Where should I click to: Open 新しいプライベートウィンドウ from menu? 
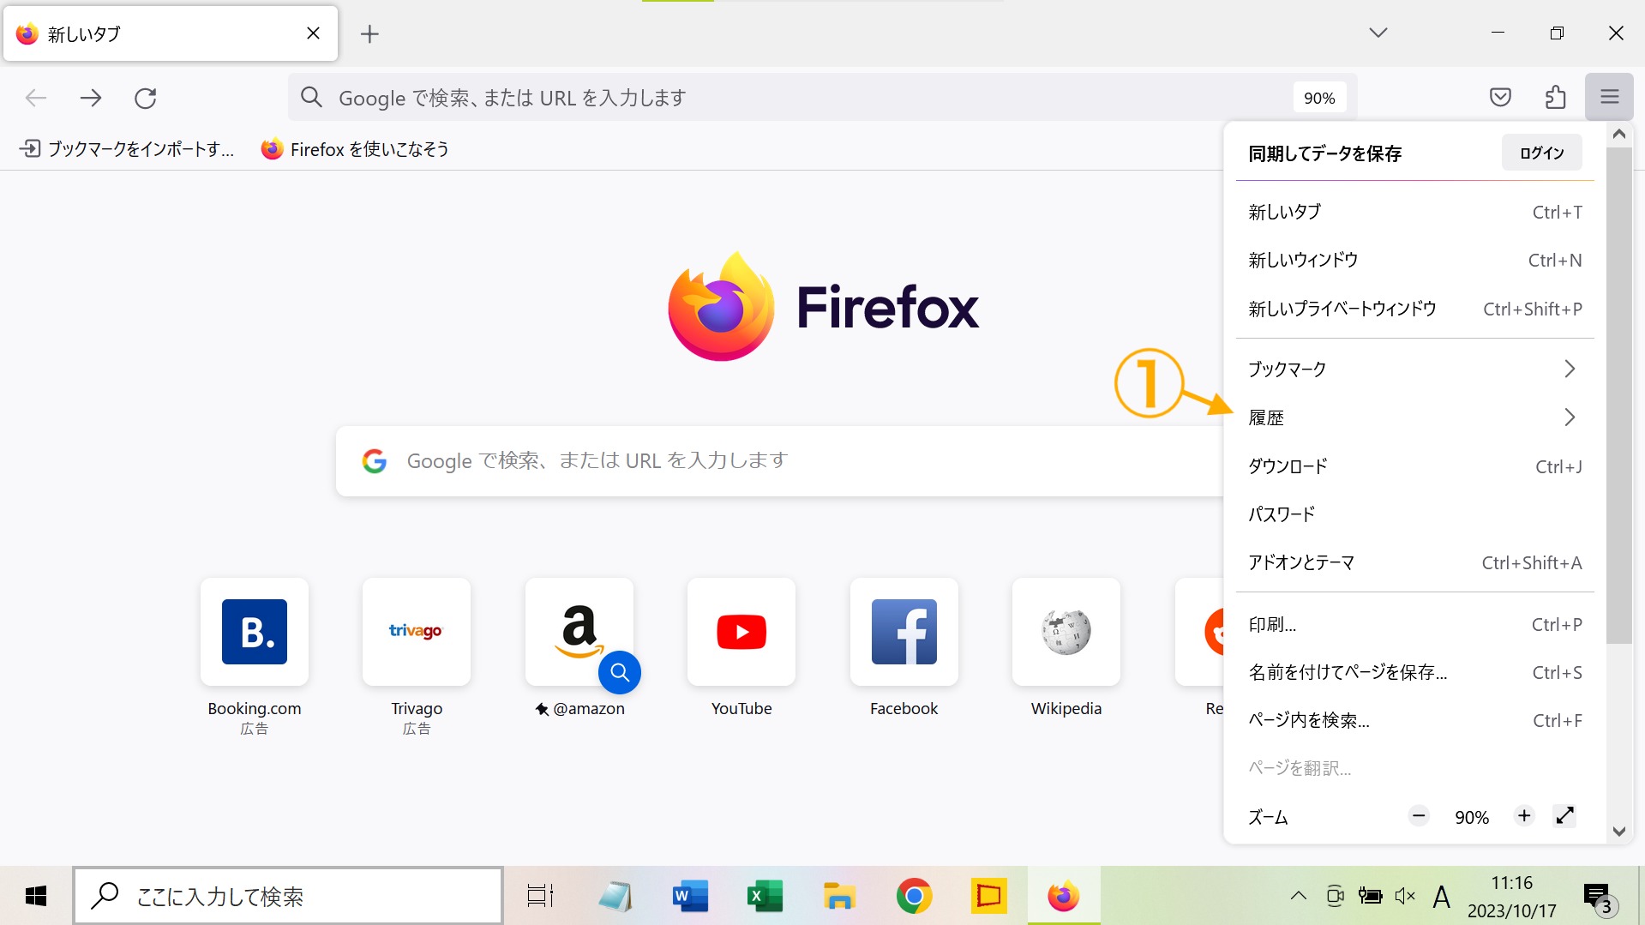coord(1414,309)
